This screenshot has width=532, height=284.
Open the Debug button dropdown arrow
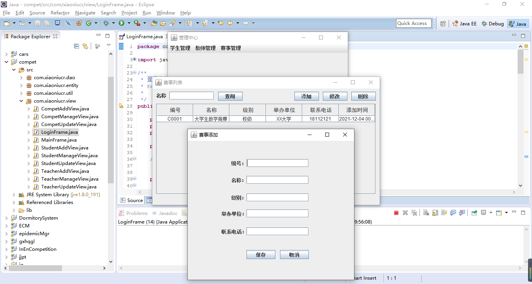(114, 23)
